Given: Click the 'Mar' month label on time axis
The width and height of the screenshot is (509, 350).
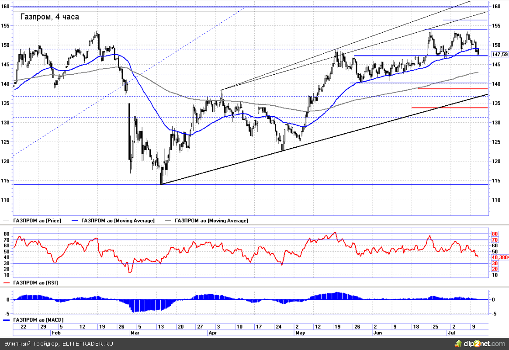Looking at the screenshot, I should pyautogui.click(x=135, y=333).
